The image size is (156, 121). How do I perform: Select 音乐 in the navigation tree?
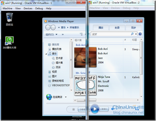click(x=52, y=54)
